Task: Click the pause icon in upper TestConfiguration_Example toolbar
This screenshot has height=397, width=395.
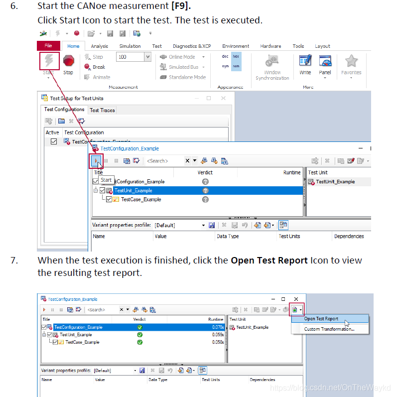Action: [x=106, y=161]
